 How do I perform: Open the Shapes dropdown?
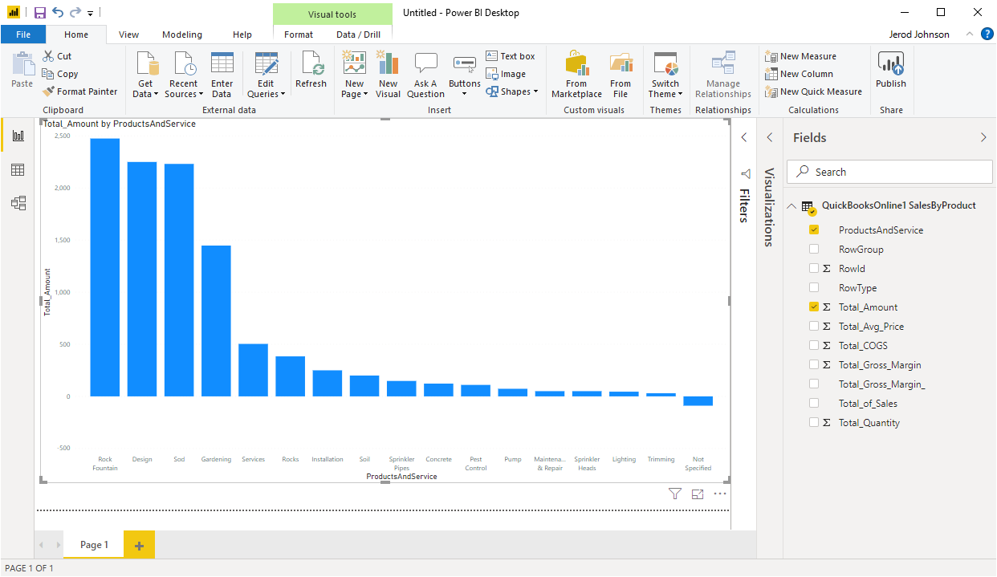click(x=512, y=91)
